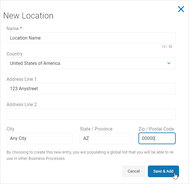Click the 13 / 50 character counter
The height and width of the screenshot is (184, 189).
167,46
